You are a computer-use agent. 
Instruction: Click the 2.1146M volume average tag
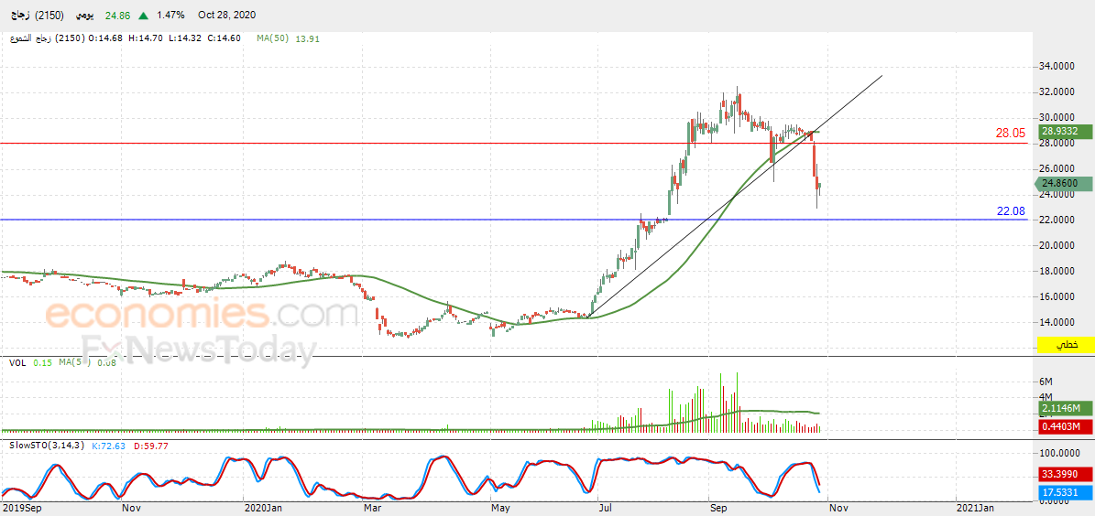click(1064, 408)
